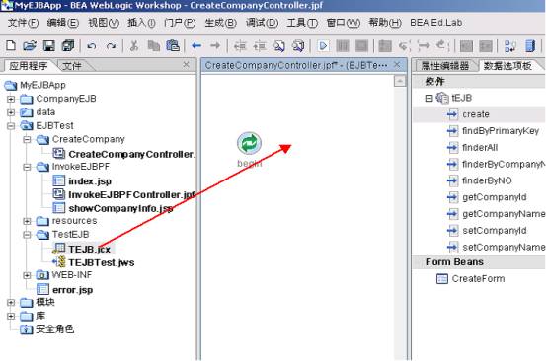This screenshot has height=361, width=546.
Task: Click the Paste clipboard toolbar icon
Action: [x=173, y=45]
